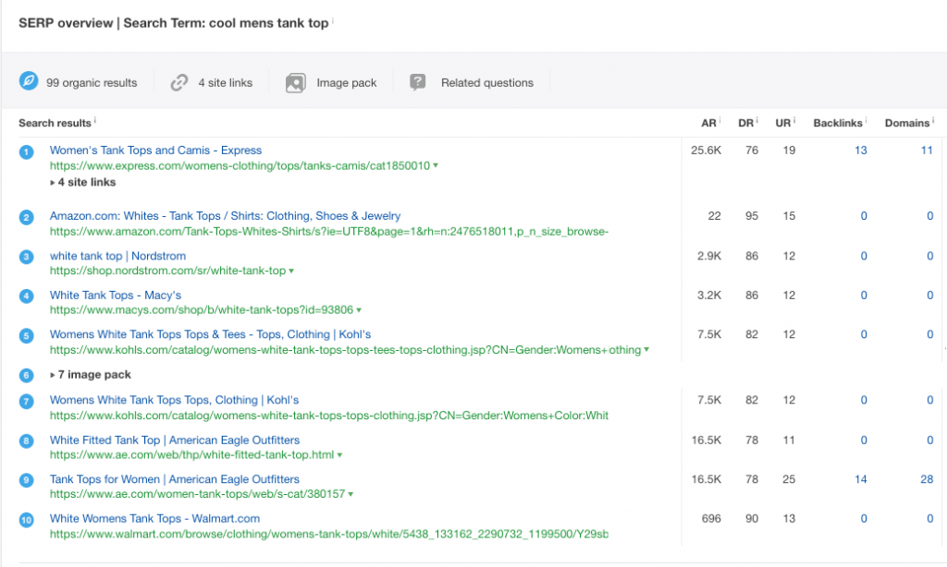Click position badge number 1

pyautogui.click(x=26, y=152)
